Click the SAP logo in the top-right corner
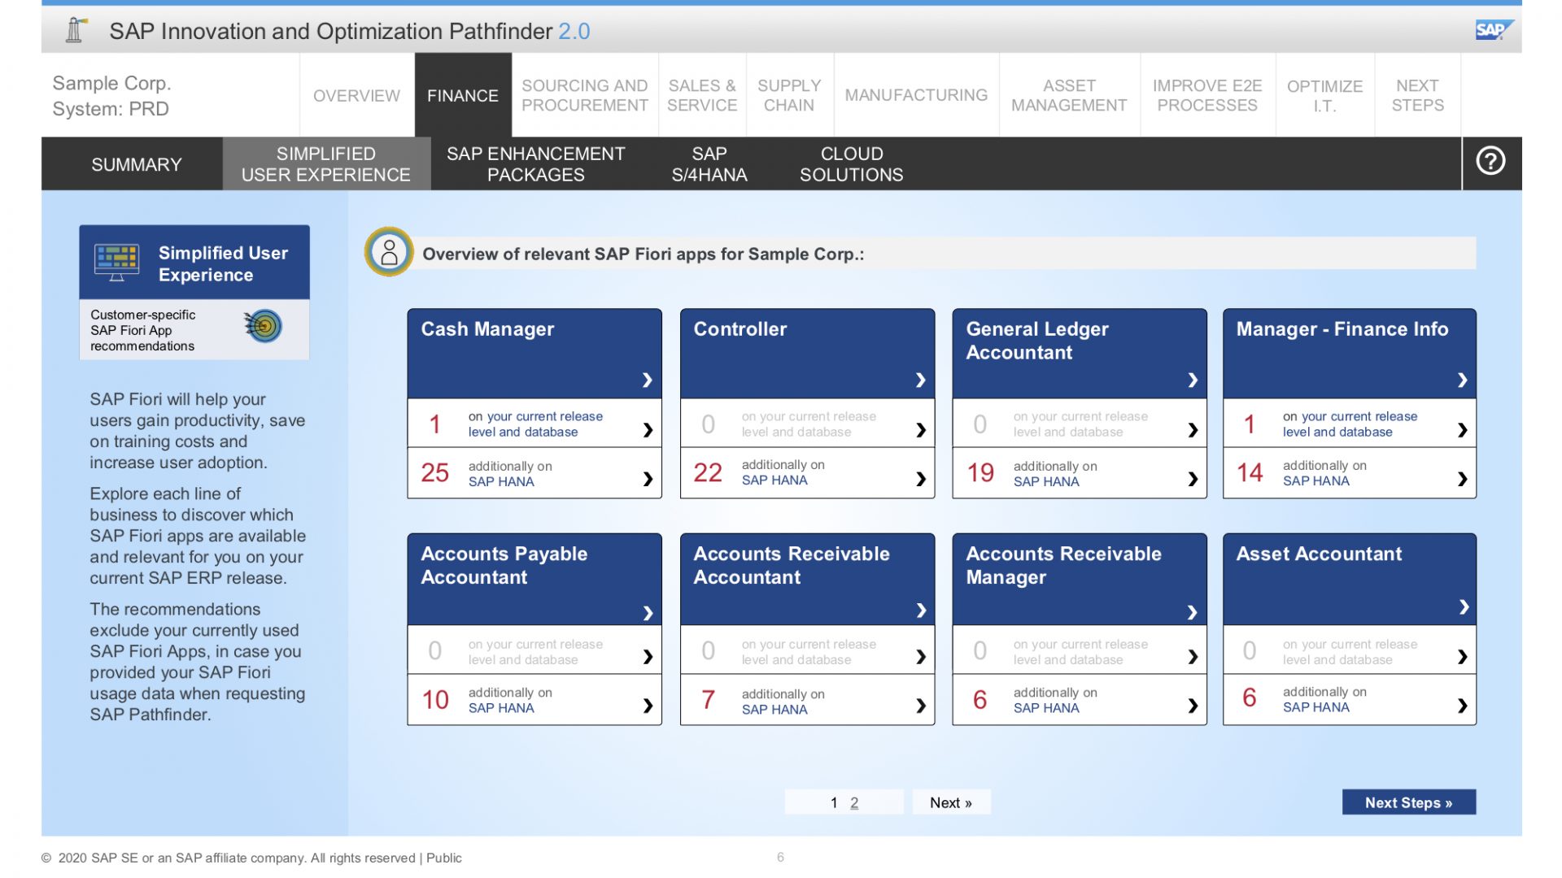This screenshot has height=878, width=1562. tap(1494, 29)
